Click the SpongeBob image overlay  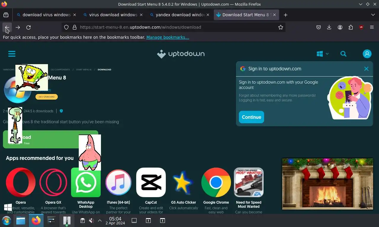31,77
